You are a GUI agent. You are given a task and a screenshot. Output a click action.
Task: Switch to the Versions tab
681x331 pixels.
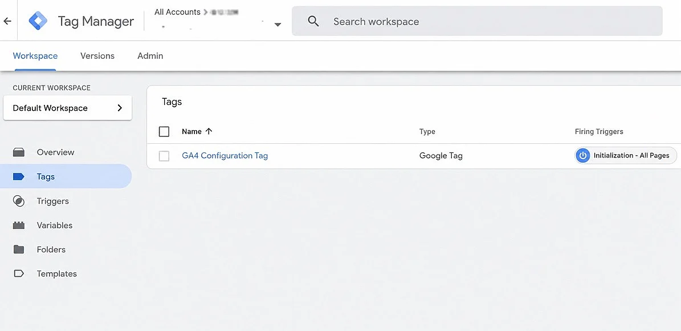point(97,56)
